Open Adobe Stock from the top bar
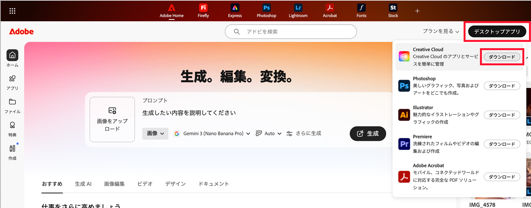This screenshot has width=531, height=208. click(393, 11)
